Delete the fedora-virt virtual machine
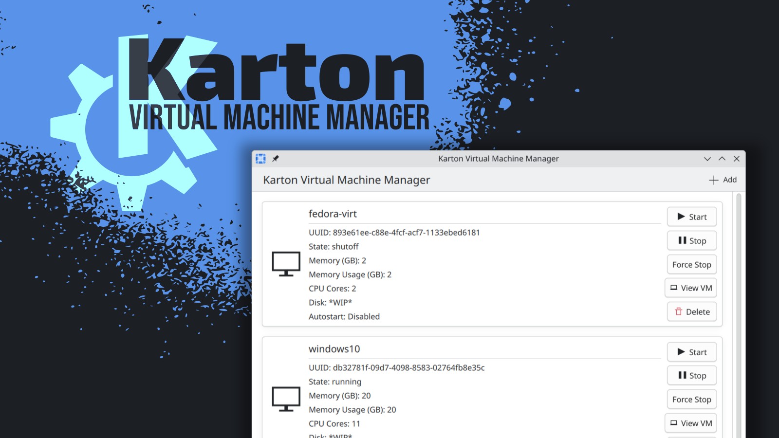Screen dimensions: 779x438 tap(691, 311)
